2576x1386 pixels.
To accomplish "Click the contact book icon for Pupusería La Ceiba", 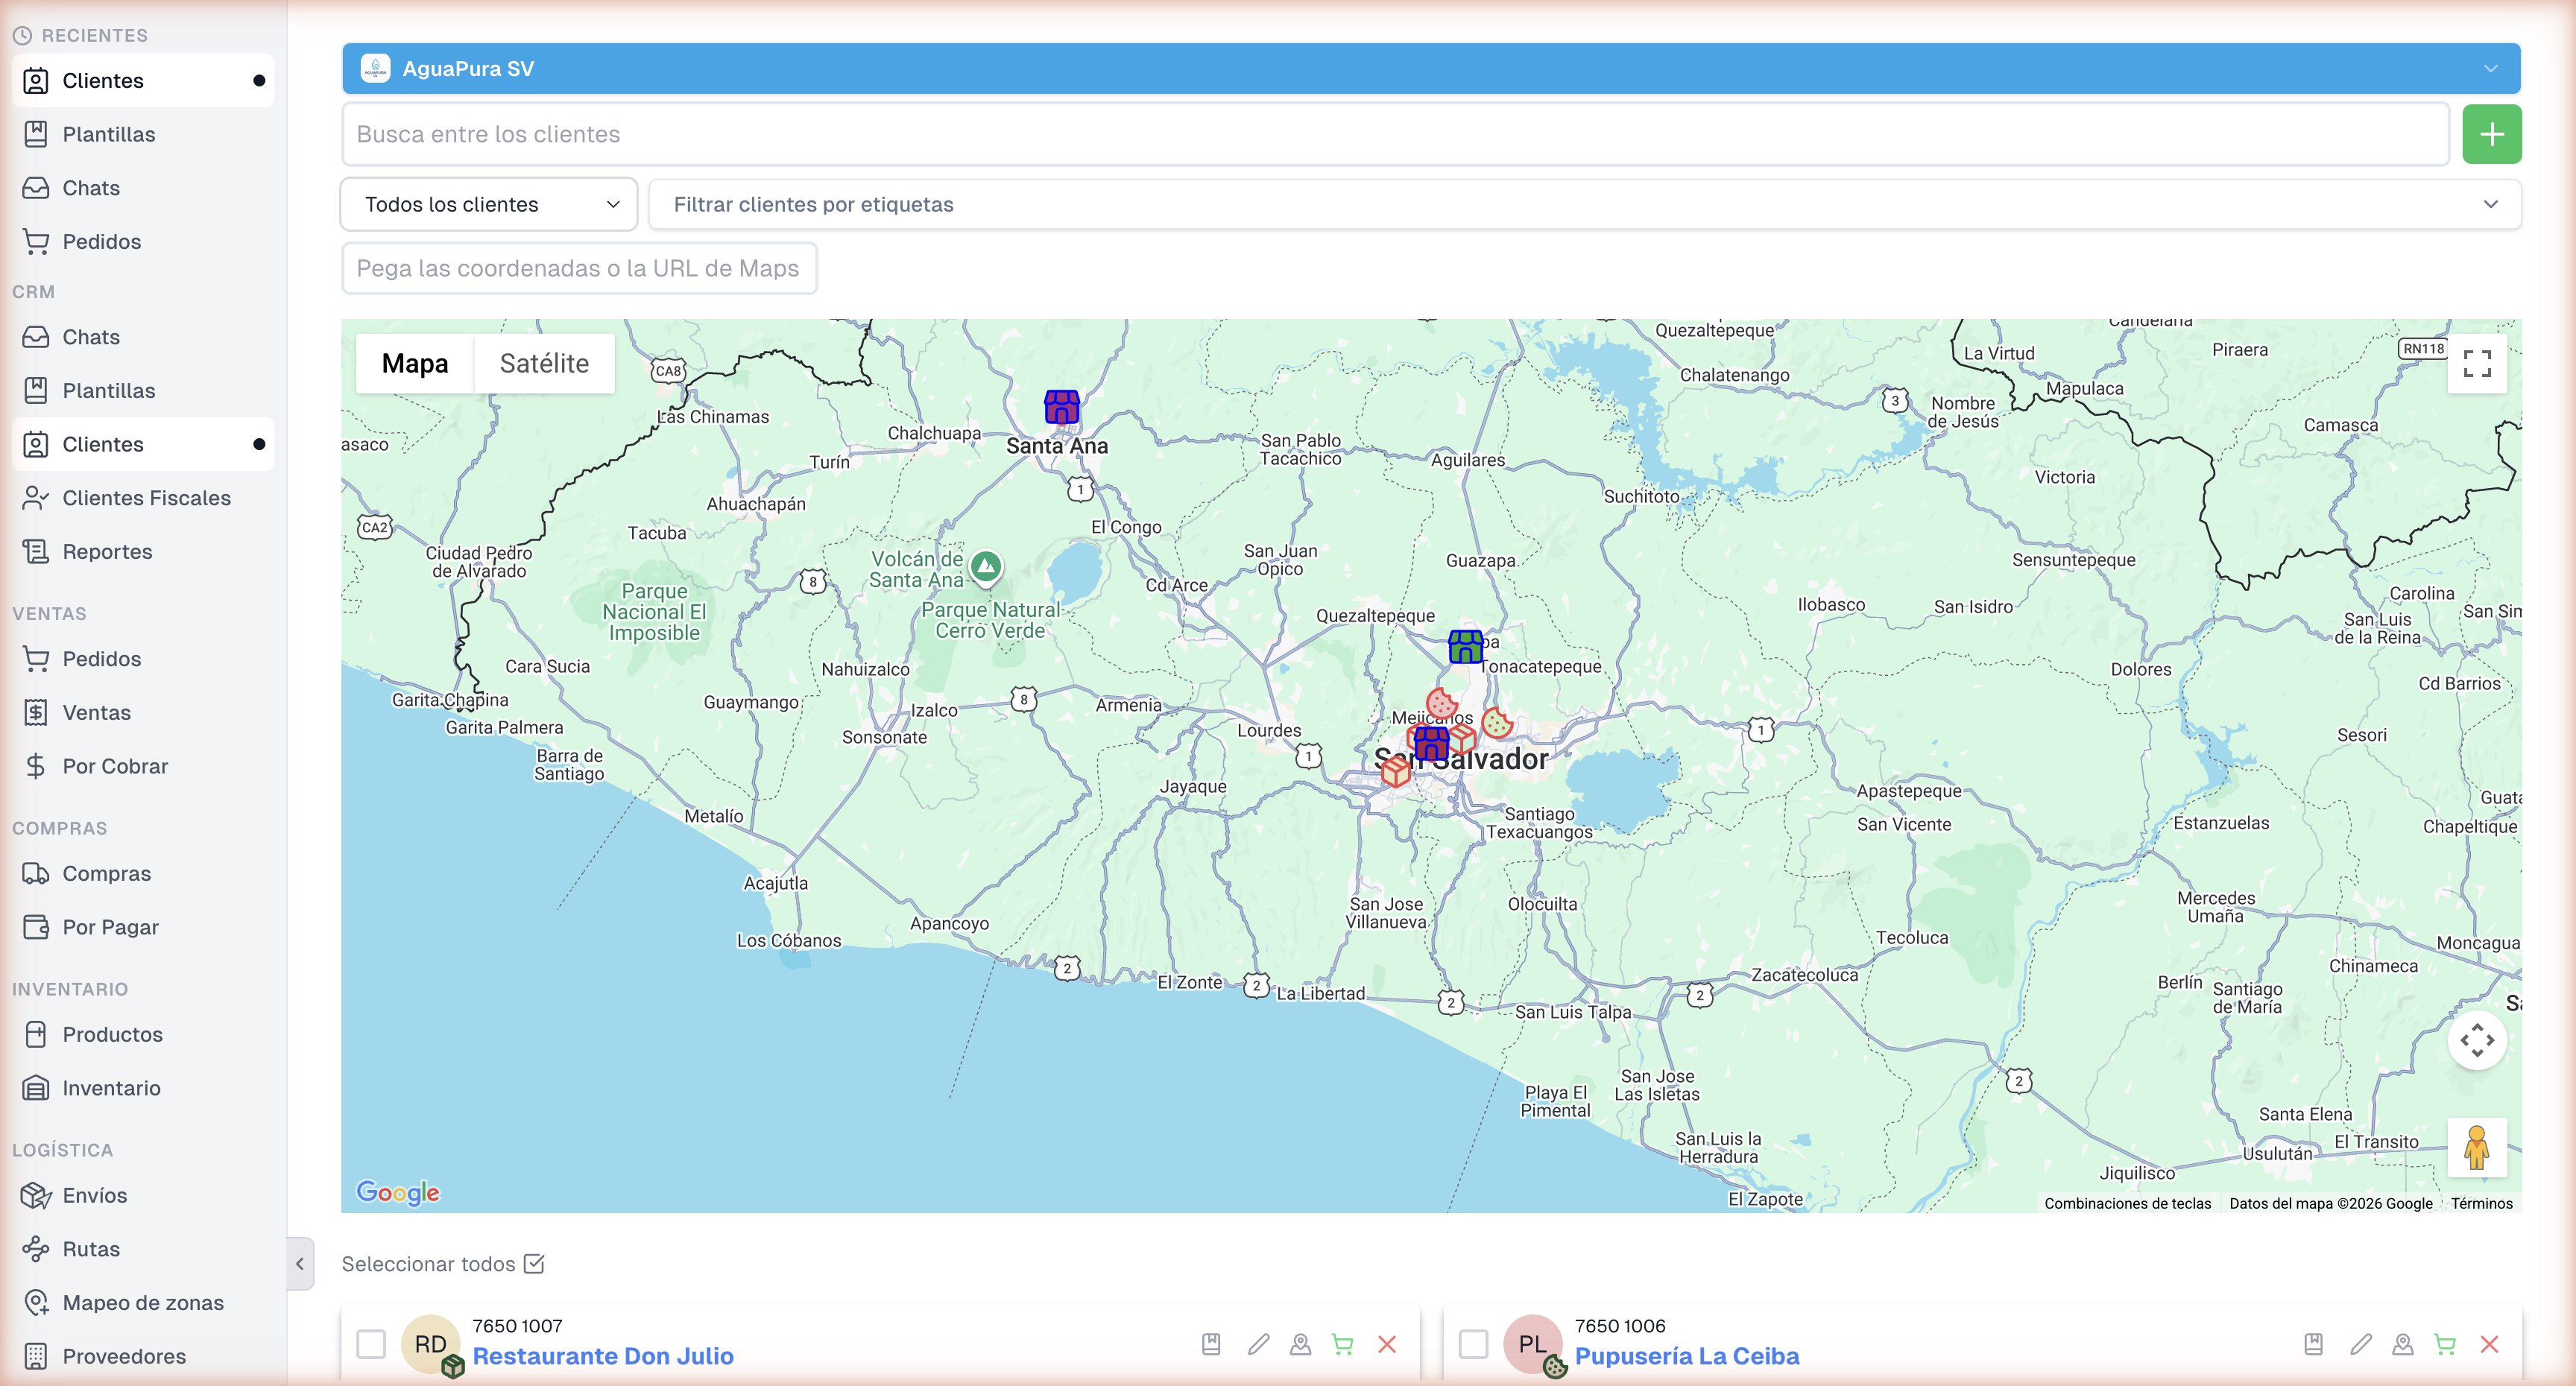I will pyautogui.click(x=2313, y=1345).
